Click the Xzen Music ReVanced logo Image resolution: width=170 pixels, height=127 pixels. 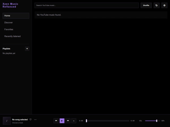pyautogui.click(x=10, y=5)
